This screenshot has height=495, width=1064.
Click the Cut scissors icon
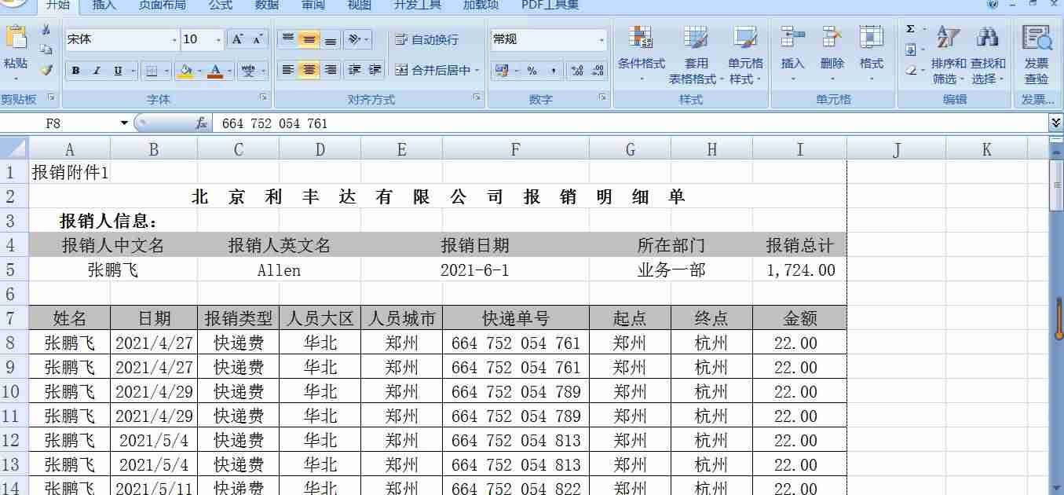point(46,30)
